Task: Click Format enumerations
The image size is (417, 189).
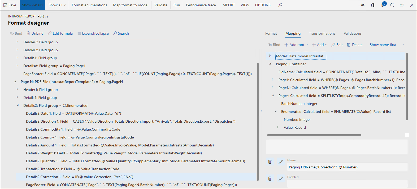Action: point(89,5)
